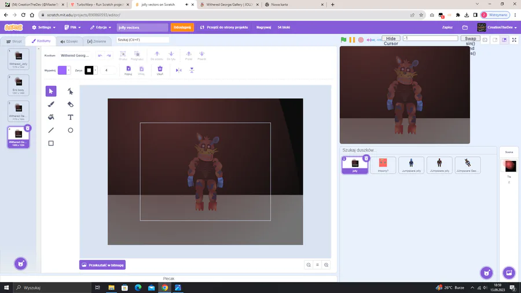This screenshot has height=293, width=521.
Task: Flip the selection horizontally
Action: [179, 70]
